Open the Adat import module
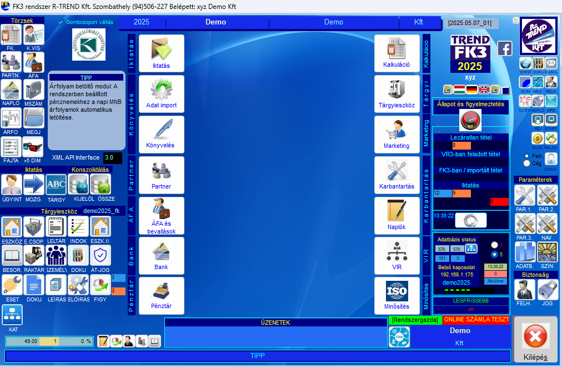The height and width of the screenshot is (367, 562). click(161, 93)
